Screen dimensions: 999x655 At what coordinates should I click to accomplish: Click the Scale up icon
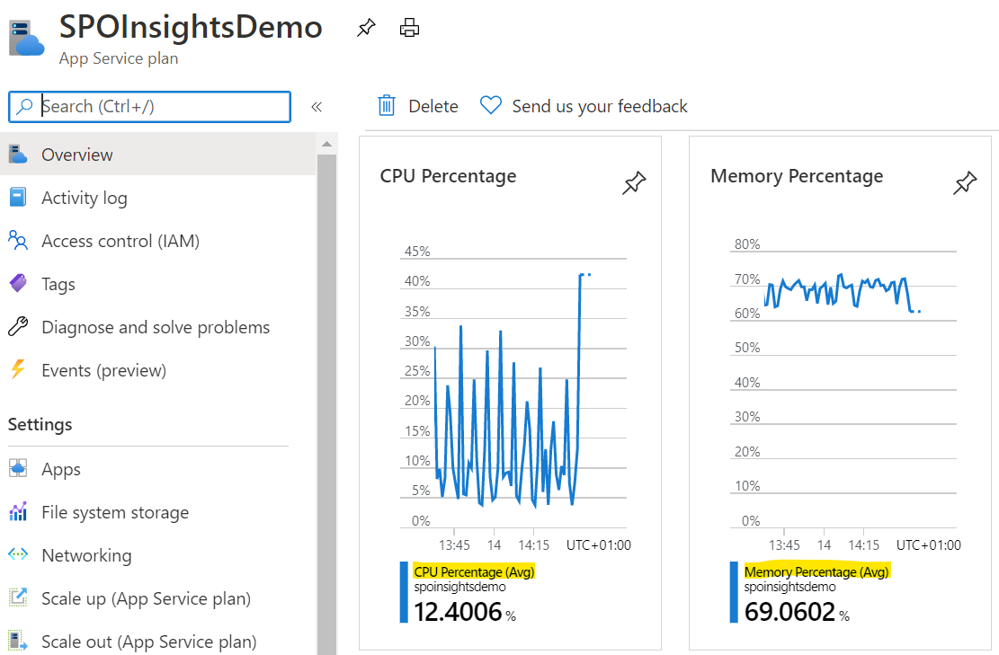[x=18, y=597]
